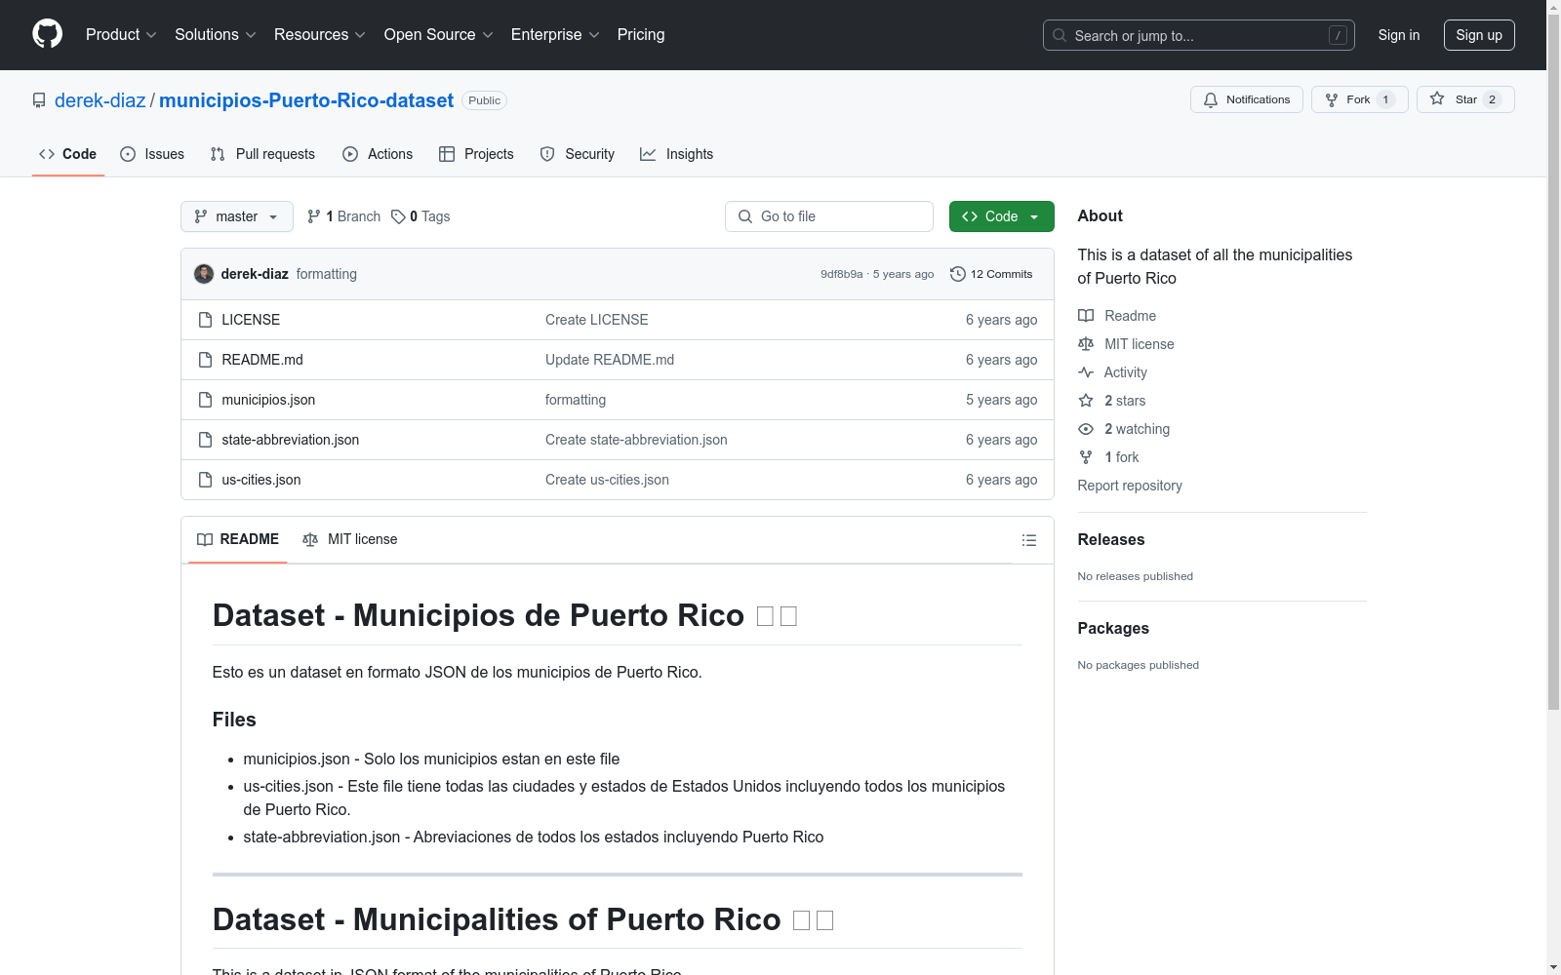Open the municipios.json file
1561x975 pixels.
point(268,400)
